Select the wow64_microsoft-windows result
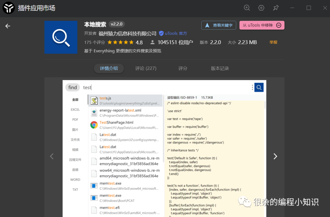 [x=126, y=173]
